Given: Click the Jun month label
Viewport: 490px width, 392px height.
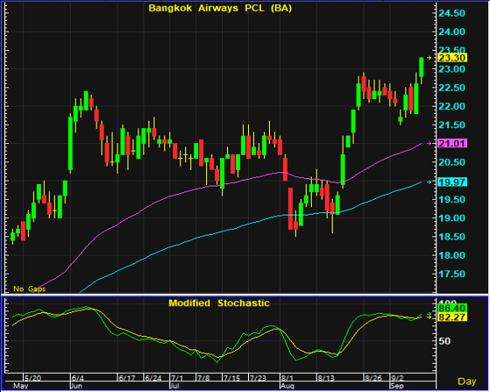Looking at the screenshot, I should (76, 386).
